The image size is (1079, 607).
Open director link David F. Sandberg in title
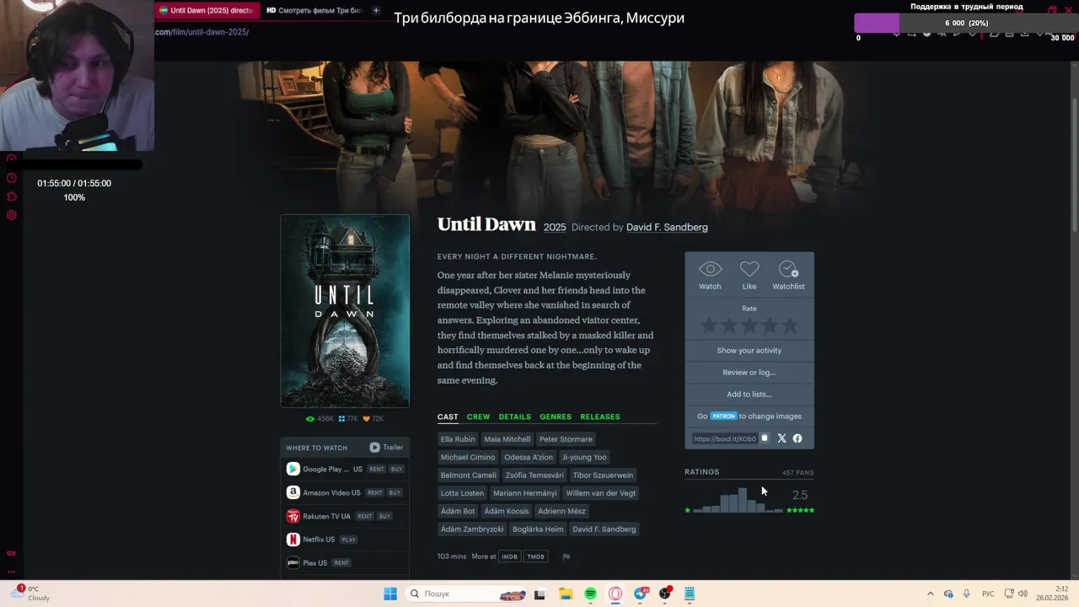(x=667, y=228)
